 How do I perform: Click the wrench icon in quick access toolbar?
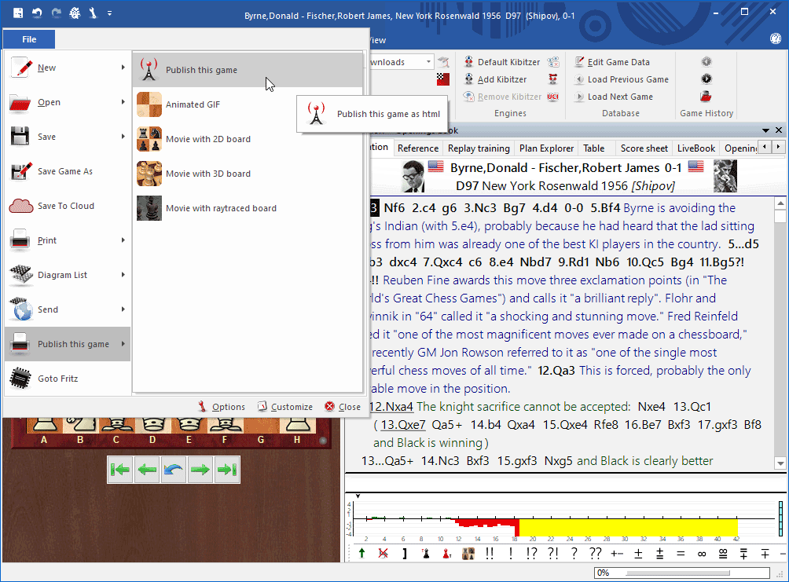coord(93,13)
